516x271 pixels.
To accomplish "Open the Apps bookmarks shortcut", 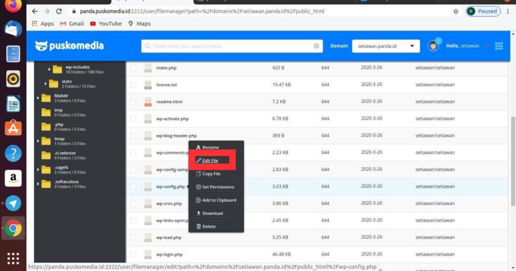I will click(x=43, y=24).
